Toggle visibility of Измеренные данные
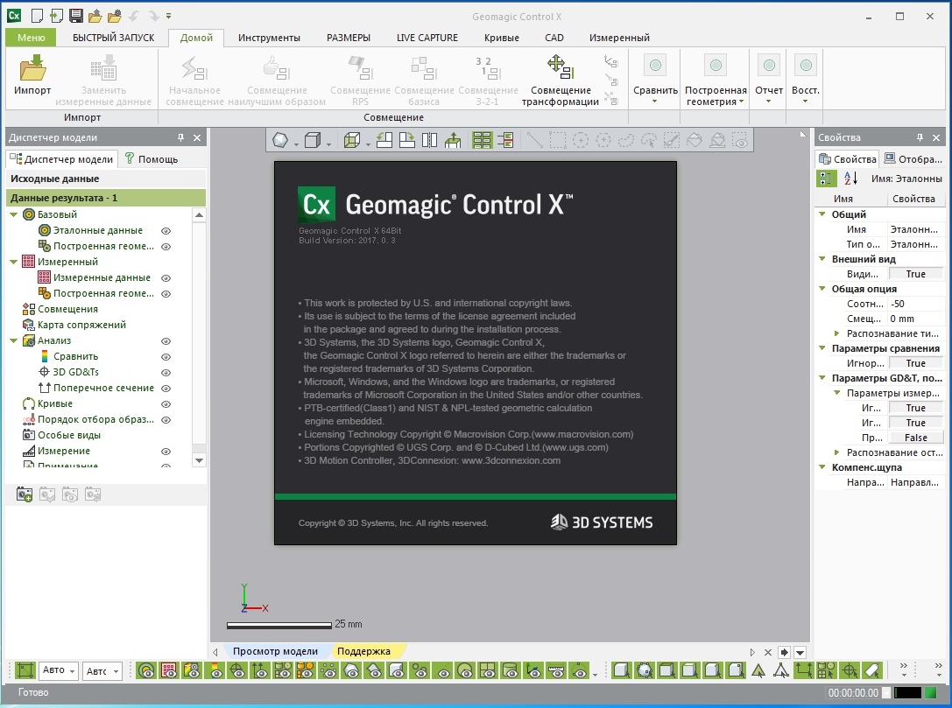 [166, 277]
